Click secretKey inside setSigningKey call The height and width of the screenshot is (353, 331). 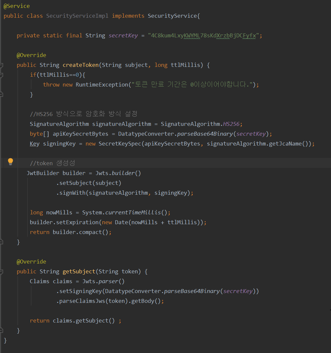[x=238, y=291]
